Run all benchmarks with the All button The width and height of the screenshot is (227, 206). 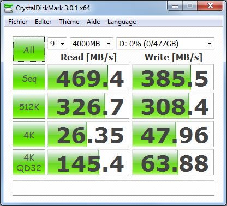coord(29,49)
